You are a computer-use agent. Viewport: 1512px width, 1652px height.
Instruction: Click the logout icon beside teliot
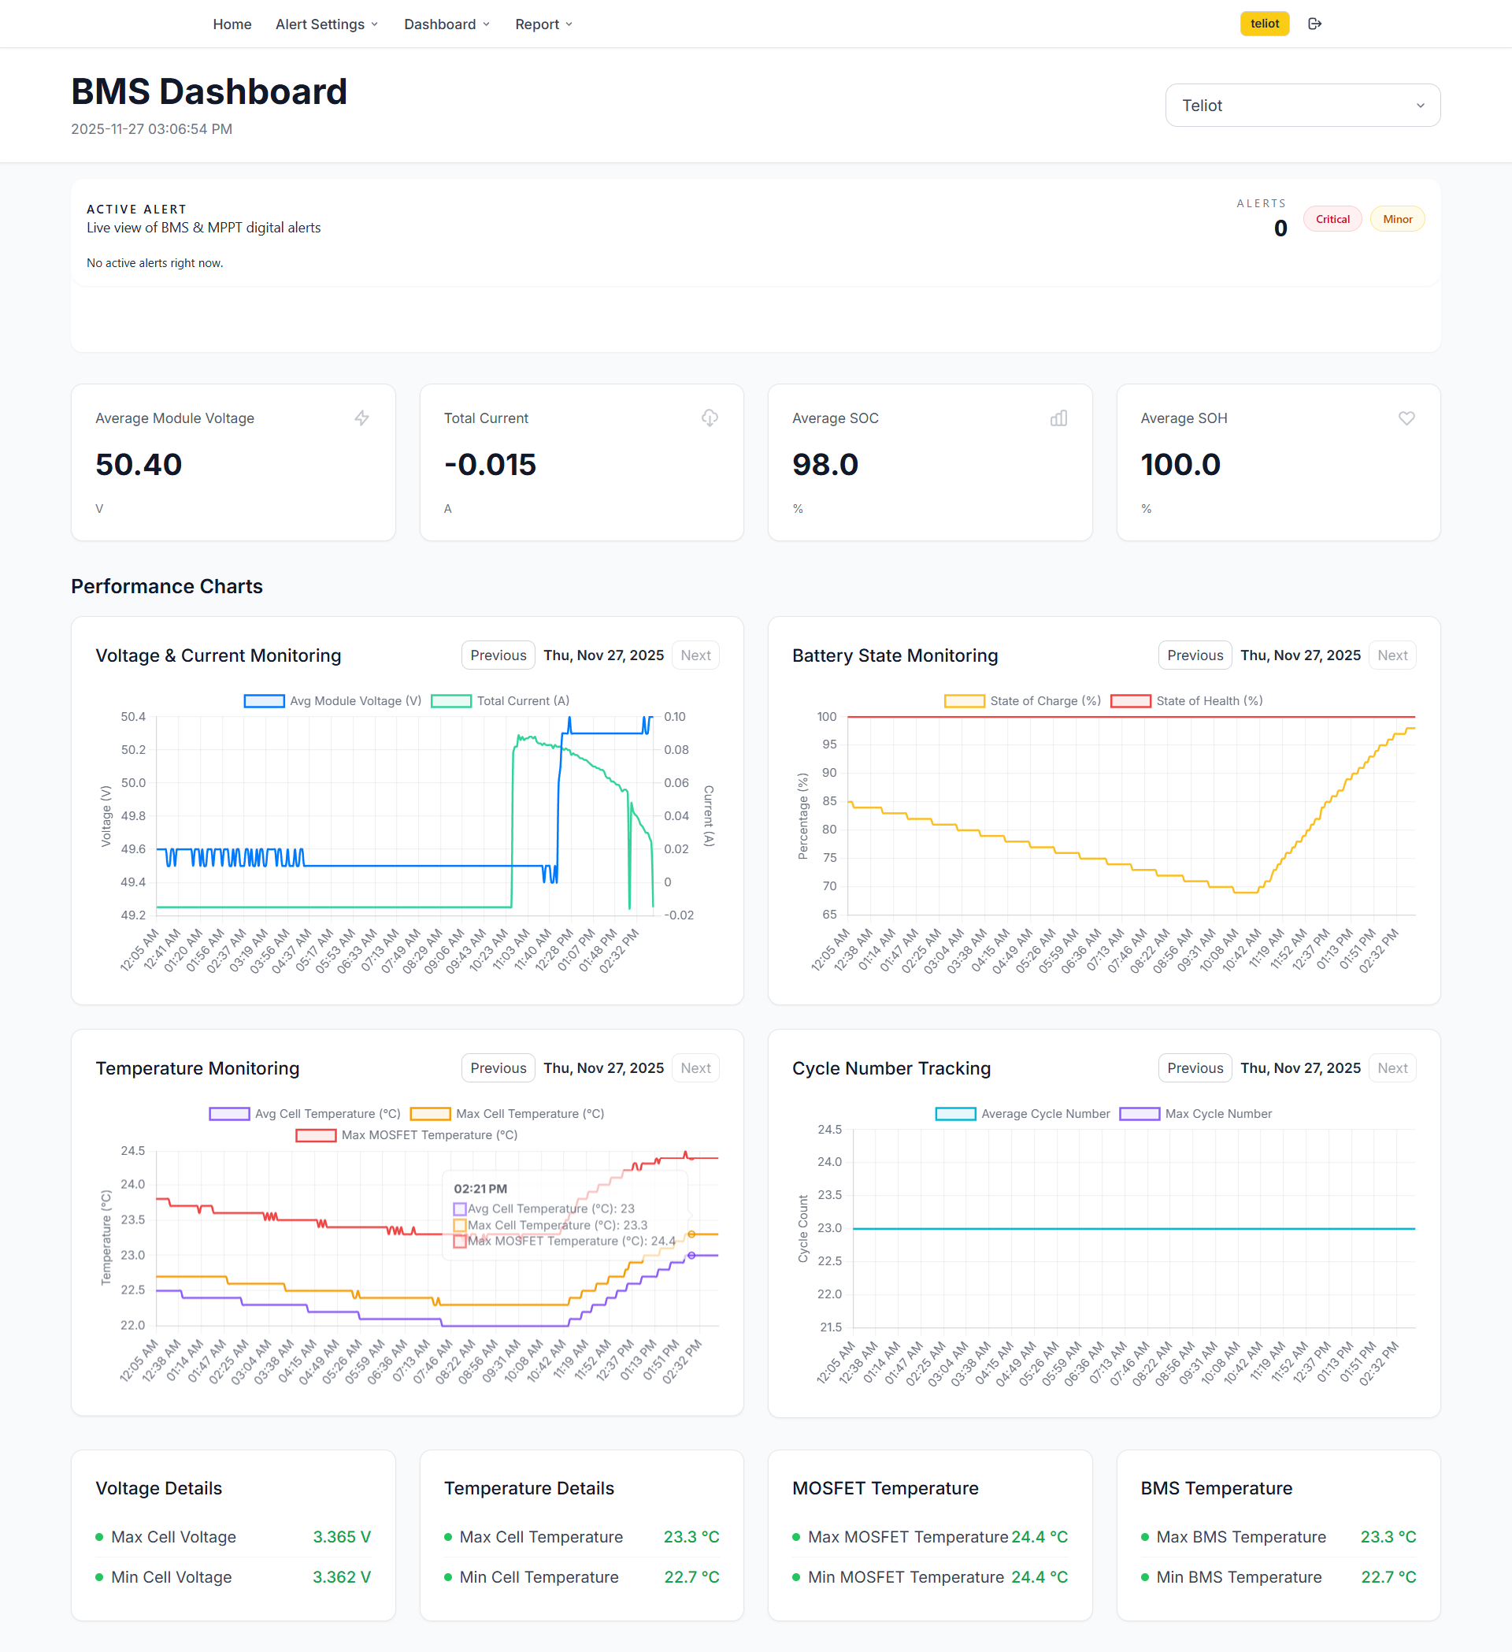click(1314, 24)
